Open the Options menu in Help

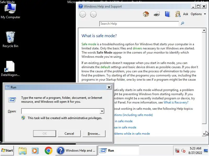click(x=198, y=14)
